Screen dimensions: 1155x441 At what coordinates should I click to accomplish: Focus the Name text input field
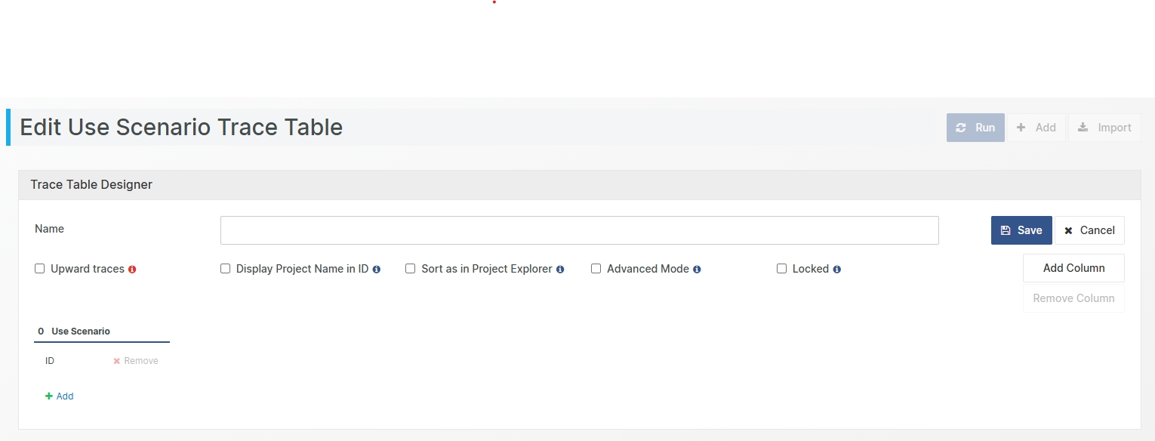(579, 230)
